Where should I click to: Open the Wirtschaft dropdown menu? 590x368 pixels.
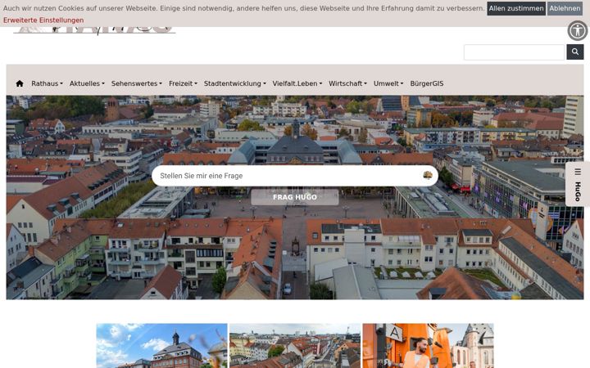click(x=347, y=83)
